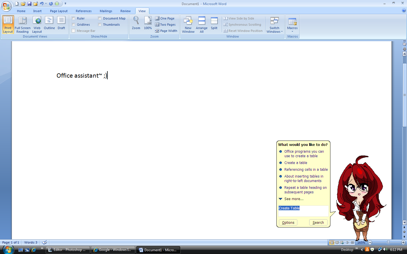Click the Zoom In plus button
407x254 pixels.
[403, 242]
